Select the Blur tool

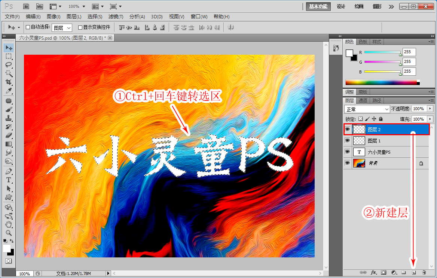pos(9,152)
